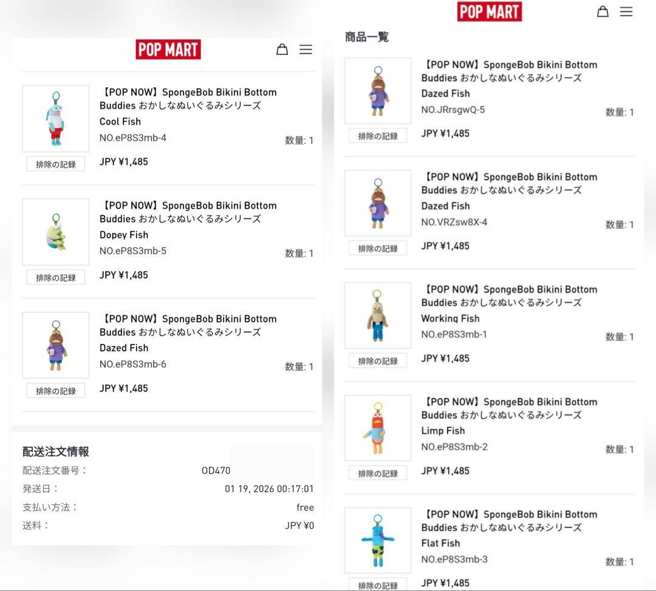Open hamburger menu in right screen
This screenshot has height=591, width=656.
click(x=626, y=12)
